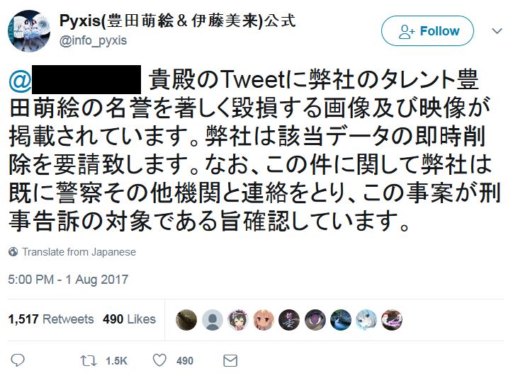Click the globe icon beside Translate
The height and width of the screenshot is (378, 513).
click(13, 252)
